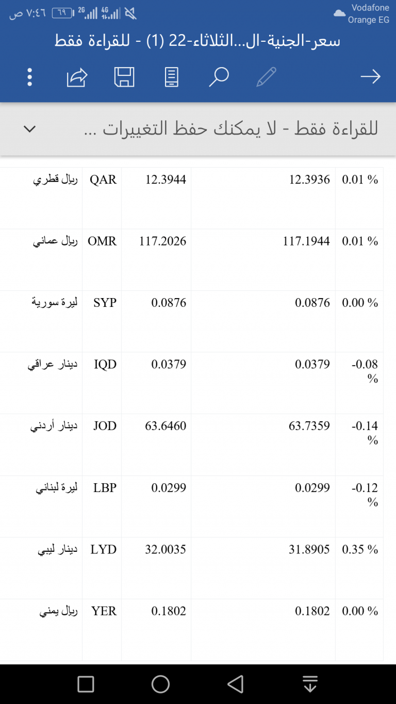The height and width of the screenshot is (704, 396).
Task: Tap Android recent apps square button
Action: coord(86,684)
